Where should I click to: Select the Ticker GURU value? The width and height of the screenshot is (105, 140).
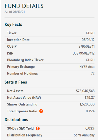tap(90, 33)
